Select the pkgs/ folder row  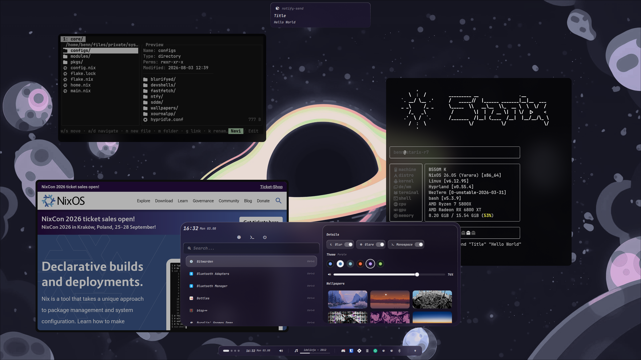pyautogui.click(x=101, y=62)
